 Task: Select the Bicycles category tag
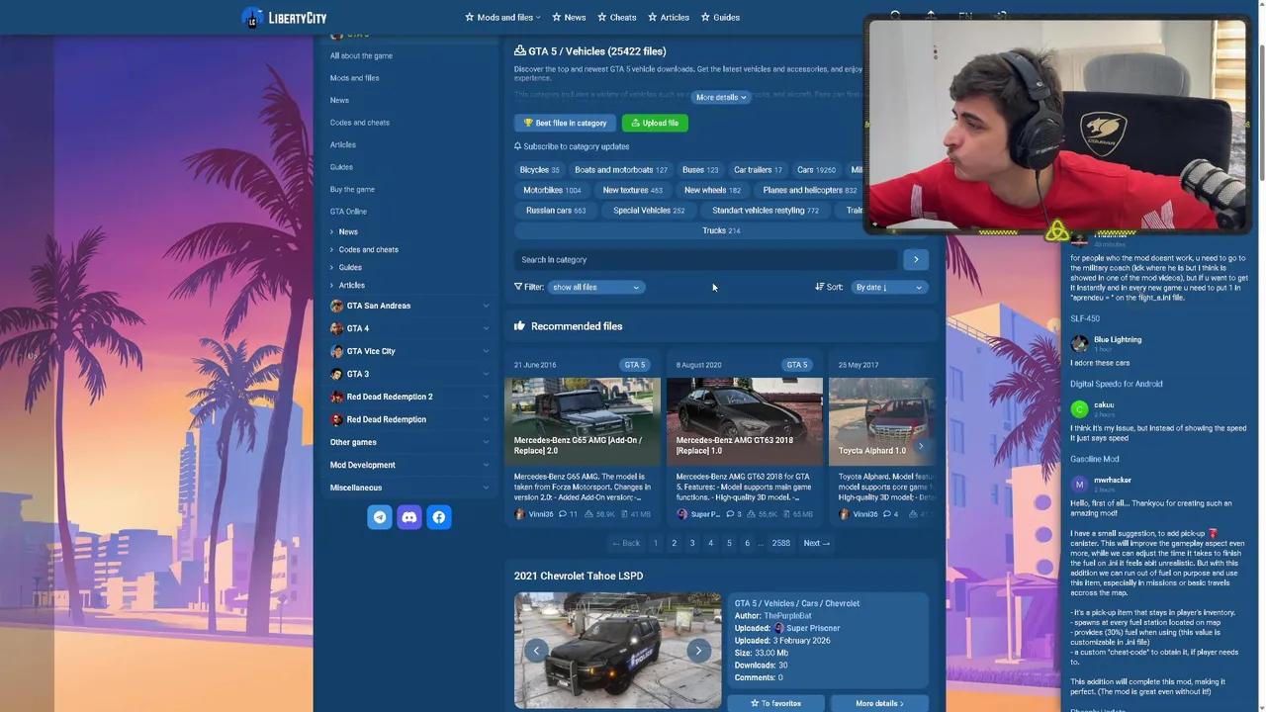pyautogui.click(x=540, y=169)
